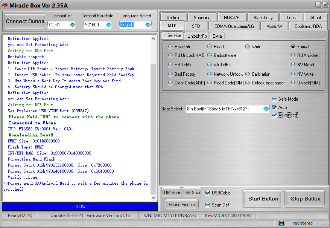Screen dimensions: 330x228
Task: Select the SPD tab
Action: [x=196, y=26]
